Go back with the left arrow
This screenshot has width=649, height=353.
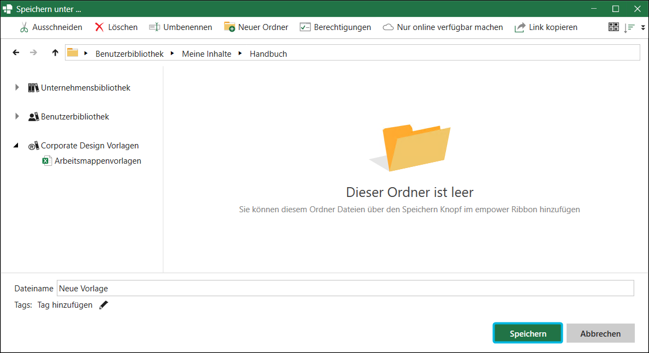click(16, 52)
